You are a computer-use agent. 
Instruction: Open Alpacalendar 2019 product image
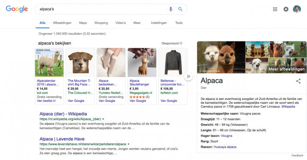pyautogui.click(x=49, y=62)
